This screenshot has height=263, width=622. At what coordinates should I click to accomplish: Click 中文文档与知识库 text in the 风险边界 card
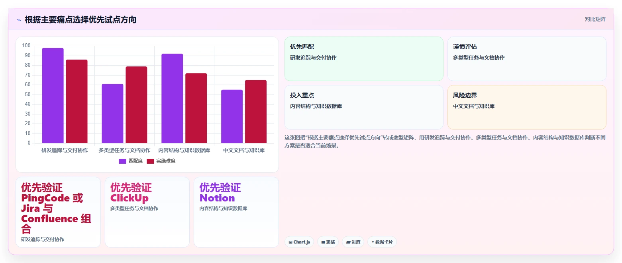click(474, 106)
